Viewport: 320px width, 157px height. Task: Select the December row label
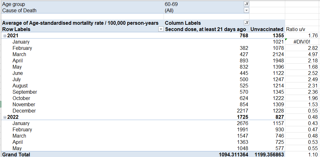click(x=82, y=111)
